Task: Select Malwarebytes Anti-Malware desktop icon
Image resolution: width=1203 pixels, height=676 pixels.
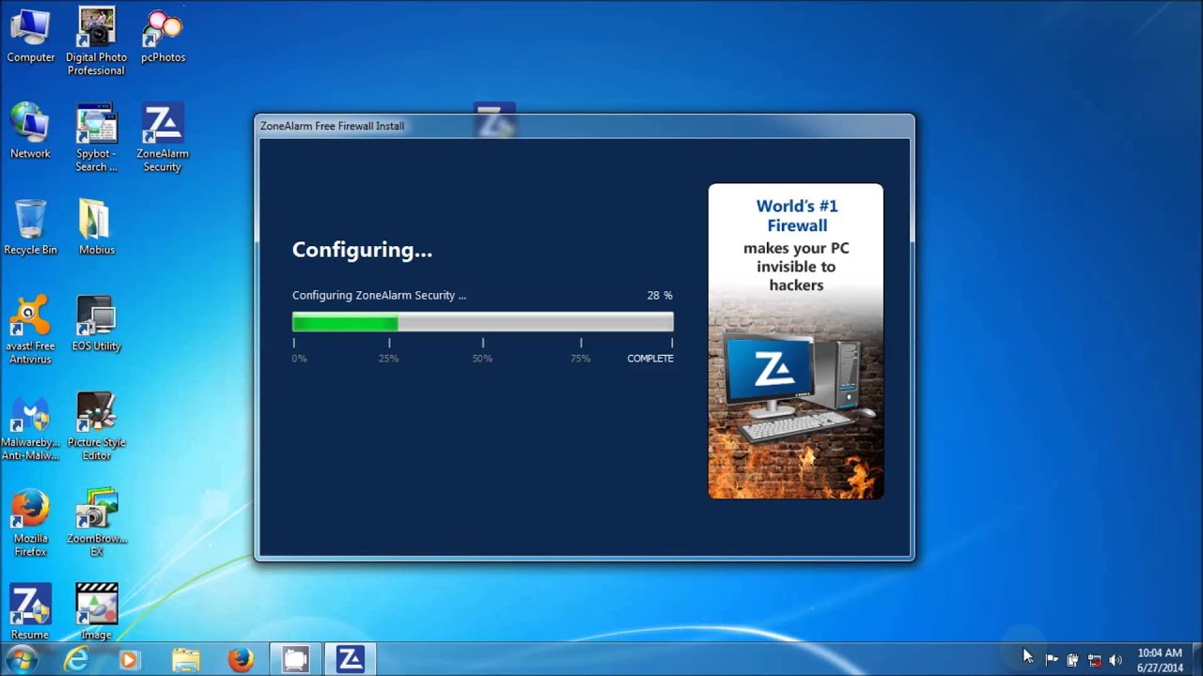Action: click(x=30, y=420)
